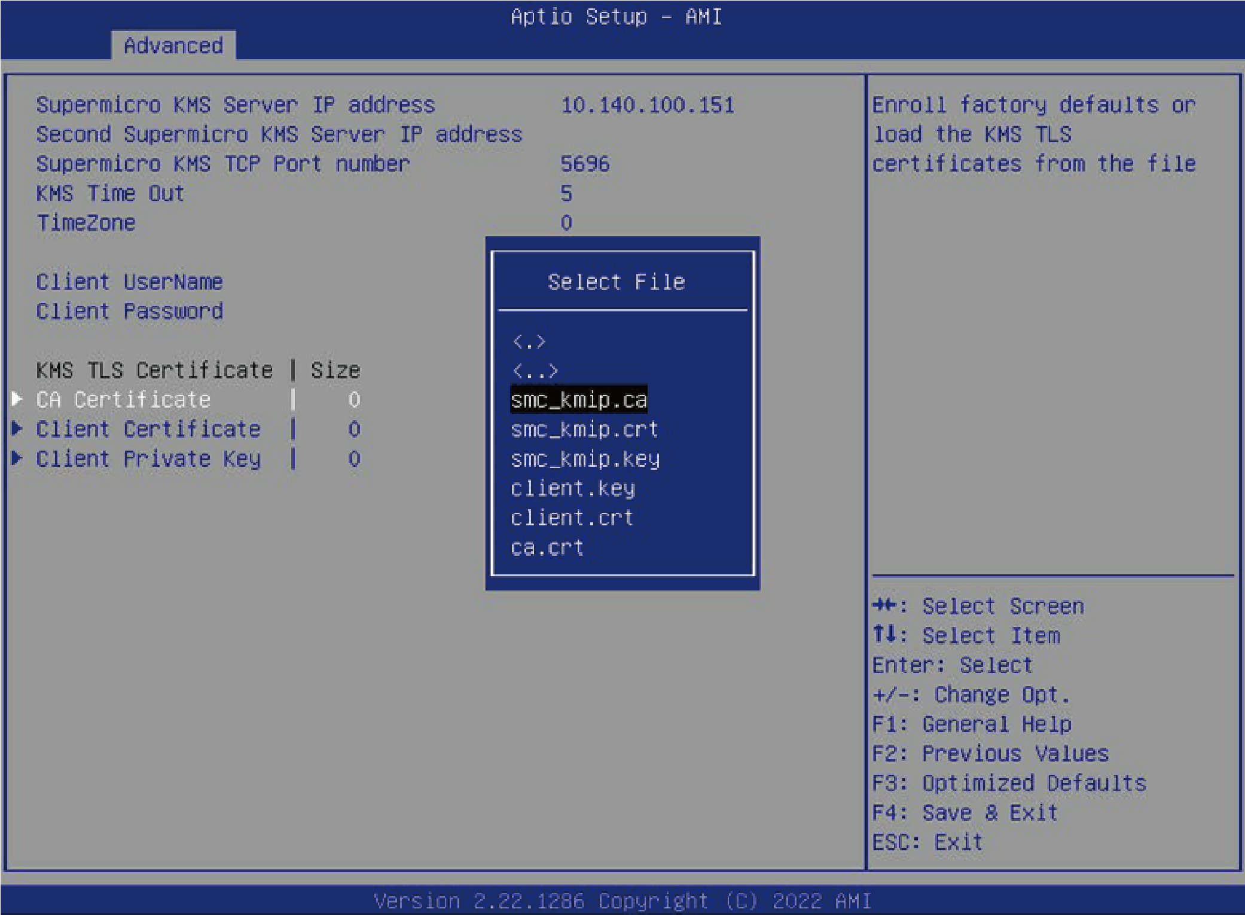Change the KMS Time Out value
The width and height of the screenshot is (1245, 915).
point(566,193)
